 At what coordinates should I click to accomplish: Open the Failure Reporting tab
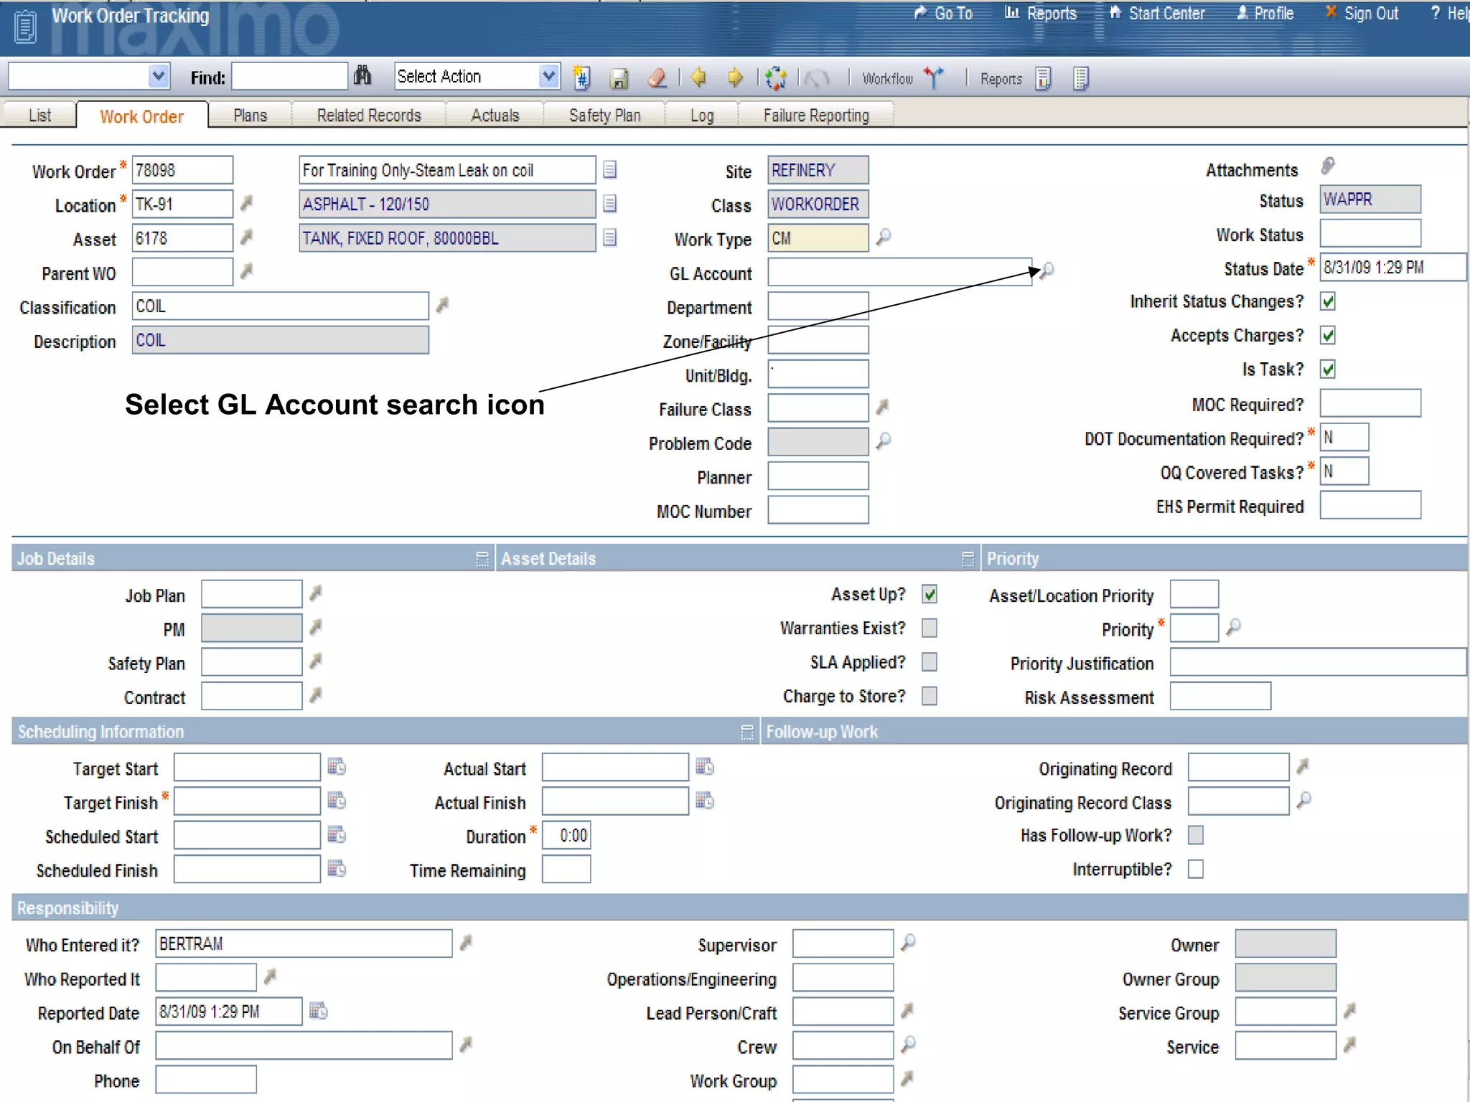click(816, 116)
